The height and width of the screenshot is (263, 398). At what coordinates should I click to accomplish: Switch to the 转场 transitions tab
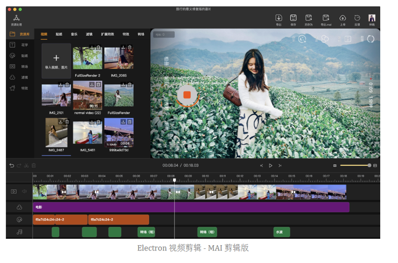point(141,34)
